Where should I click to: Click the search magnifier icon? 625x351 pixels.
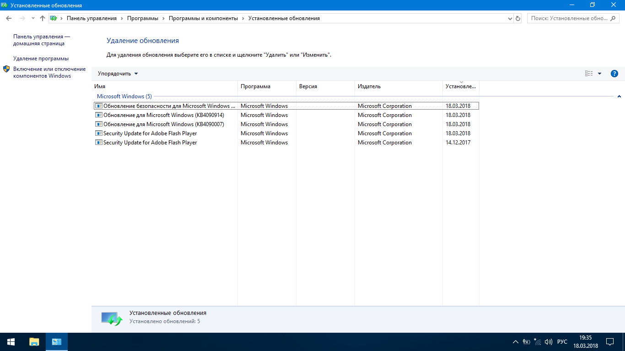tap(614, 18)
